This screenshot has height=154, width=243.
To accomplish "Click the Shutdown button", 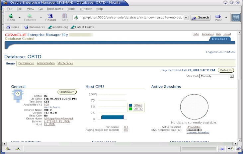I will tap(67, 92).
